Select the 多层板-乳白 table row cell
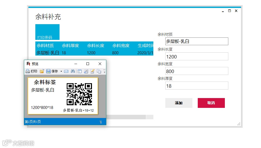Screen dimensions: 261x148 click(x=48, y=53)
